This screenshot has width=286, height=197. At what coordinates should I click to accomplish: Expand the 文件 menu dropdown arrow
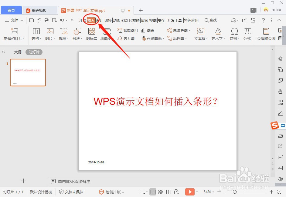tap(22, 20)
